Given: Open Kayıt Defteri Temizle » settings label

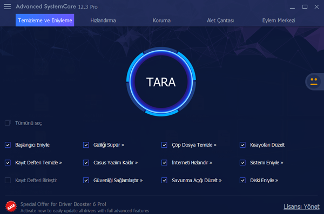Looking at the screenshot, I should pos(38,163).
